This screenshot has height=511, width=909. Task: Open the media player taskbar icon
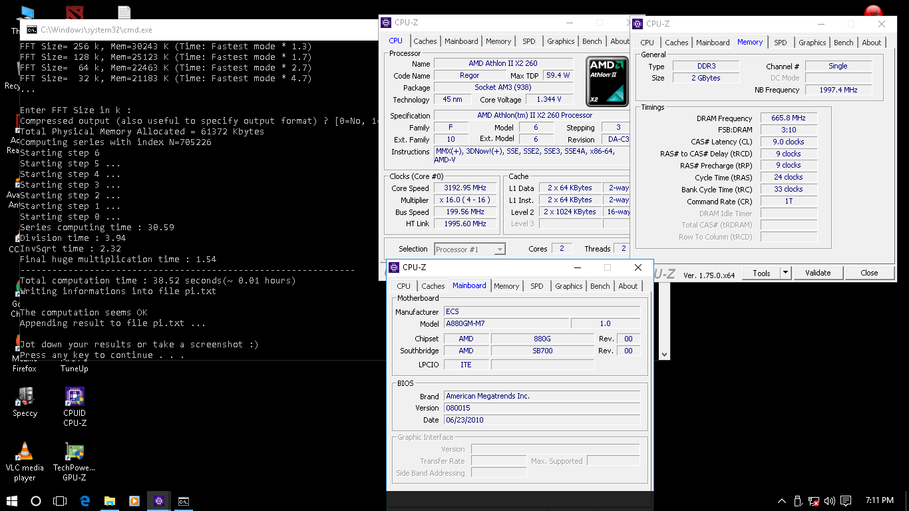point(134,500)
